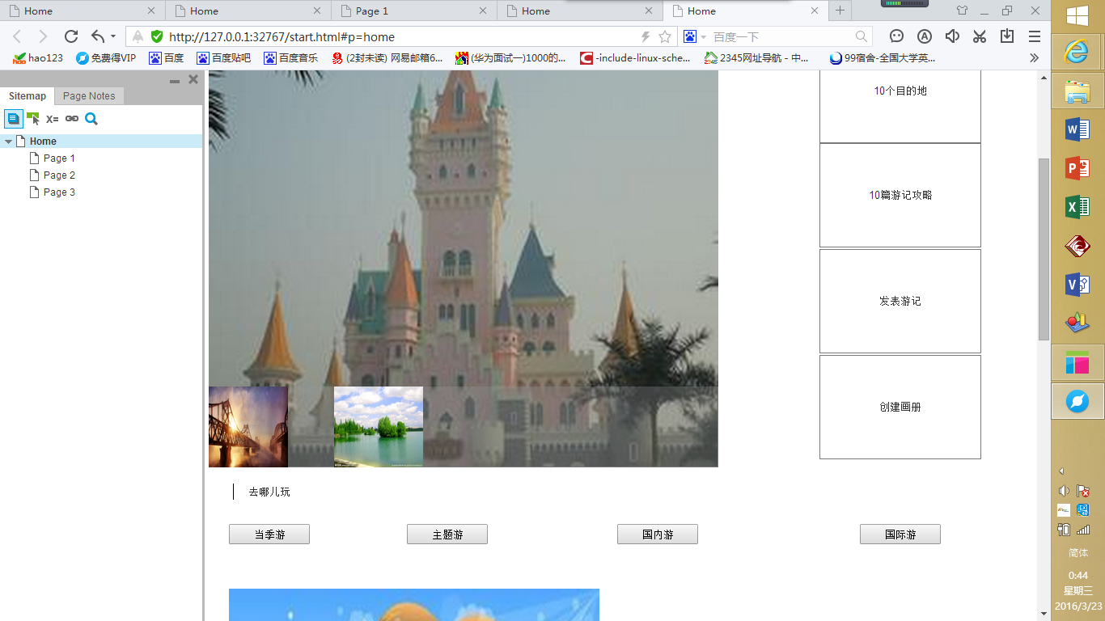Select Page 2 in the sitemap tree
The width and height of the screenshot is (1105, 621).
(x=59, y=175)
